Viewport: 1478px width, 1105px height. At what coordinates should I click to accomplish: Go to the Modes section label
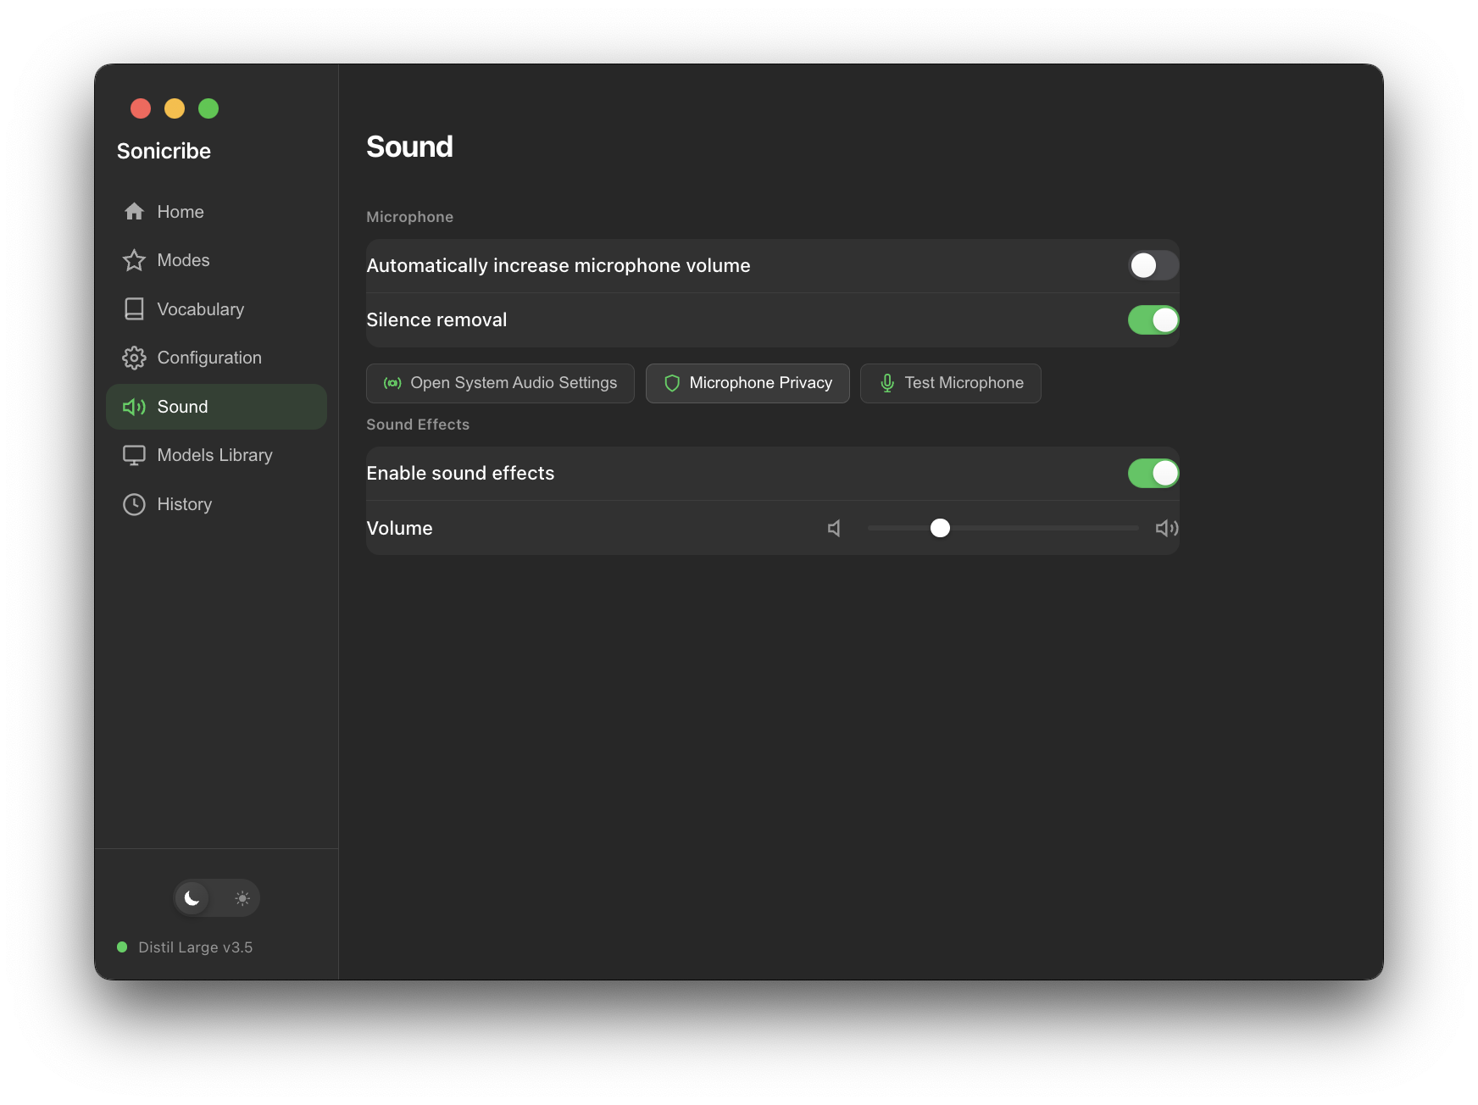(x=183, y=260)
